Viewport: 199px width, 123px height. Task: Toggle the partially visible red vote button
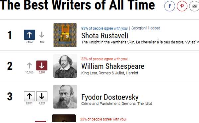[x=40, y=121]
